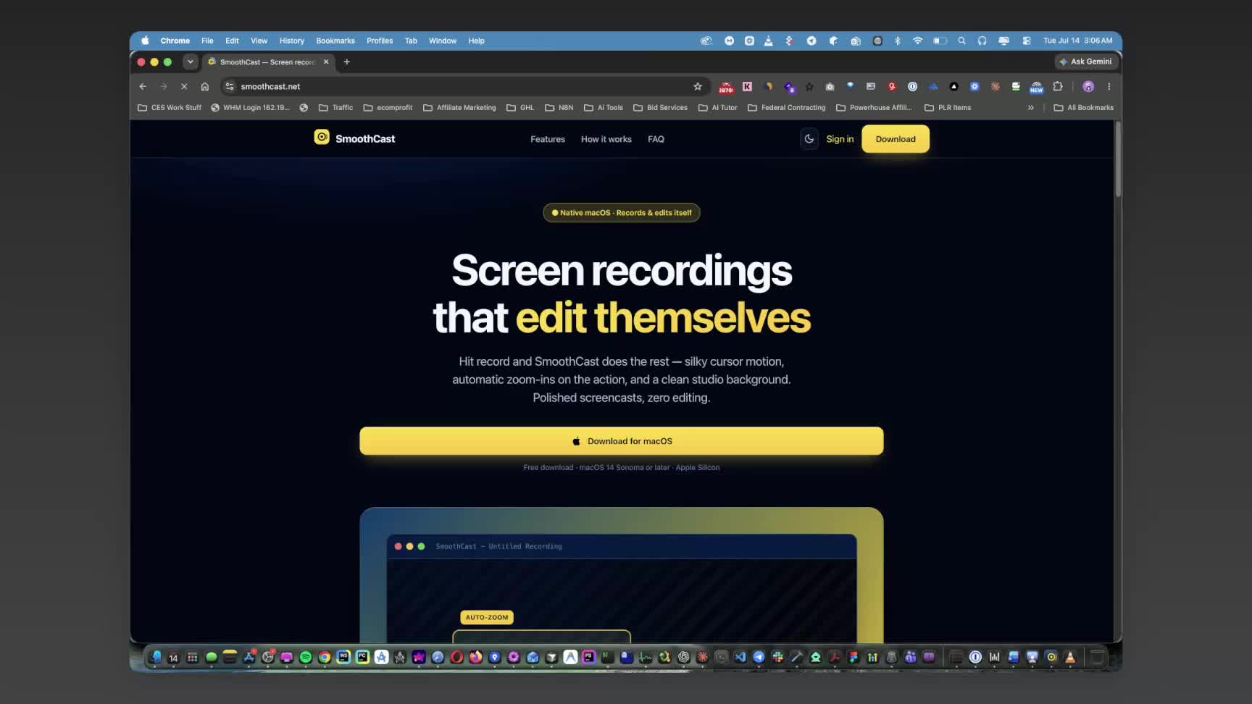The width and height of the screenshot is (1252, 704).
Task: Click the camera screenshot extension icon
Action: [830, 86]
